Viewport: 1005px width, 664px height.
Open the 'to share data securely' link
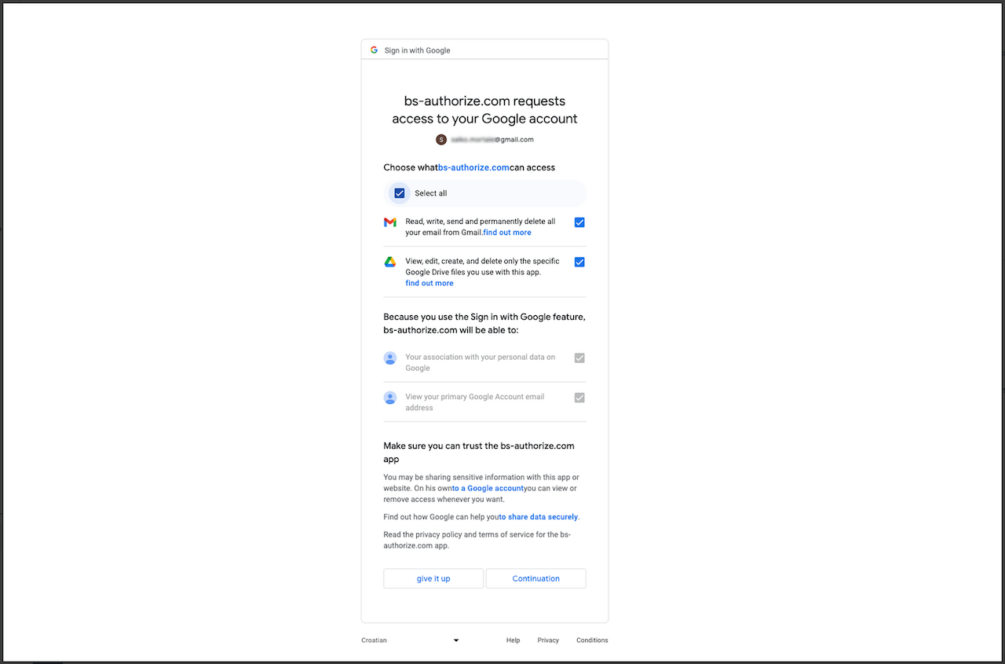[539, 517]
